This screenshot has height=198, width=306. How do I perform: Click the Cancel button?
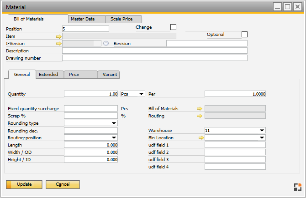(x=63, y=184)
